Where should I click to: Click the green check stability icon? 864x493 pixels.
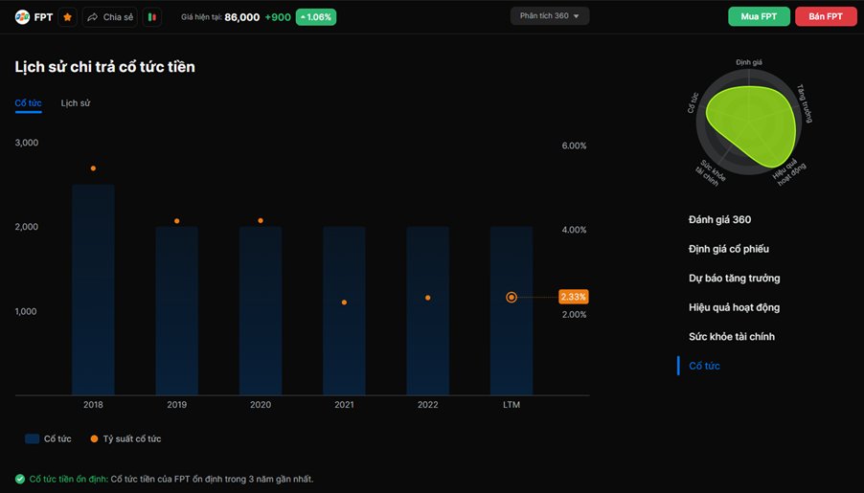click(x=20, y=479)
